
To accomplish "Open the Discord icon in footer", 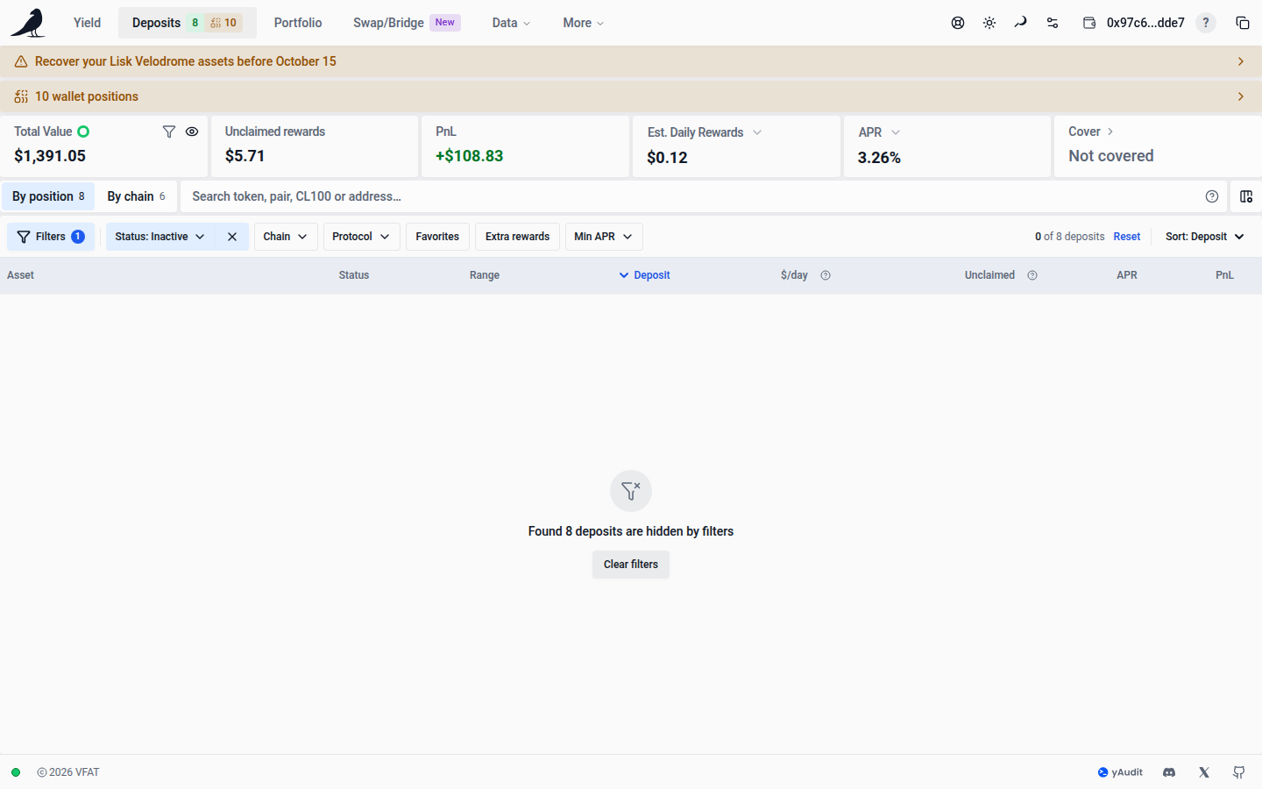I will tap(1169, 772).
